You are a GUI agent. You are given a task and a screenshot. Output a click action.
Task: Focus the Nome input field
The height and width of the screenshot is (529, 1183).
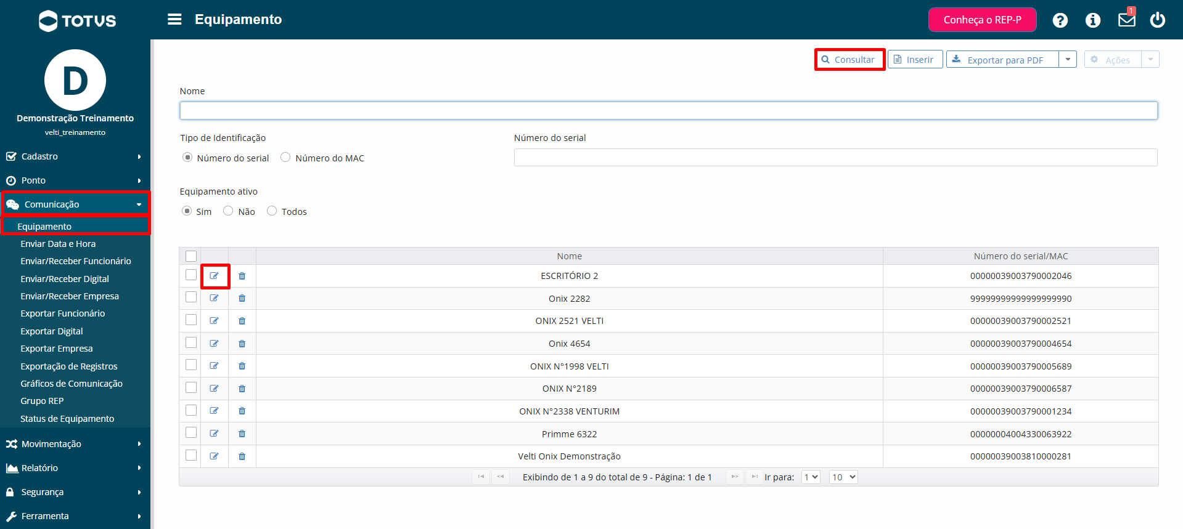(x=669, y=110)
